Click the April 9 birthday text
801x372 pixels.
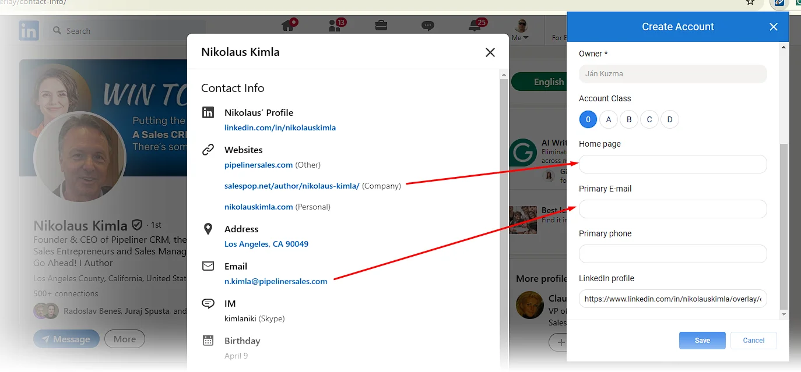[x=236, y=356]
